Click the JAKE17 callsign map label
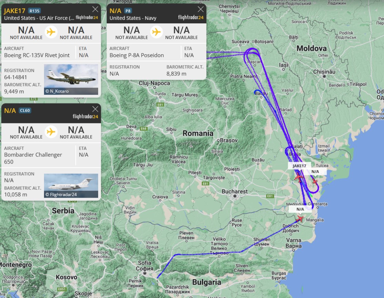384x298 pixels. point(299,166)
